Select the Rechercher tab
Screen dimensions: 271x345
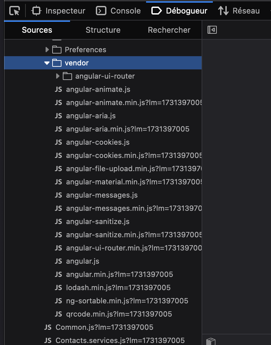coord(169,30)
